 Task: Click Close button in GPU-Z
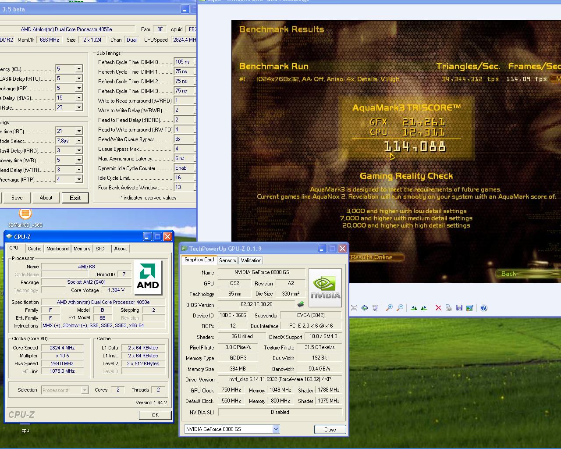(330, 430)
